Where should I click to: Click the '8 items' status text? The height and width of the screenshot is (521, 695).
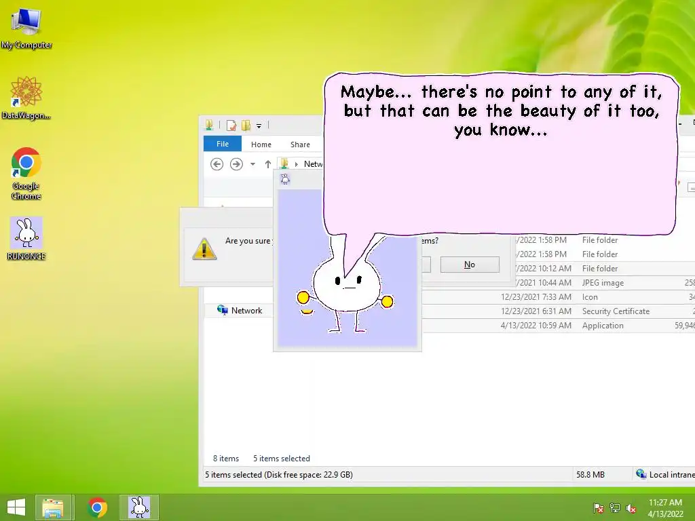(226, 459)
